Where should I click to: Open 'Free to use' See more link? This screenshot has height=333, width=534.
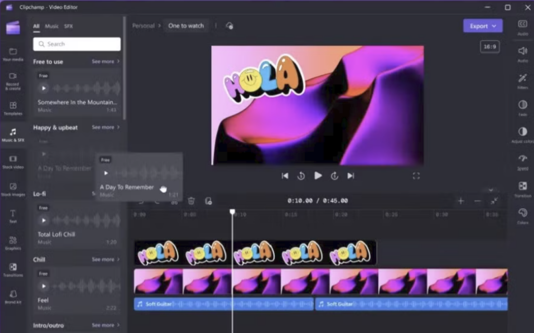(x=104, y=61)
